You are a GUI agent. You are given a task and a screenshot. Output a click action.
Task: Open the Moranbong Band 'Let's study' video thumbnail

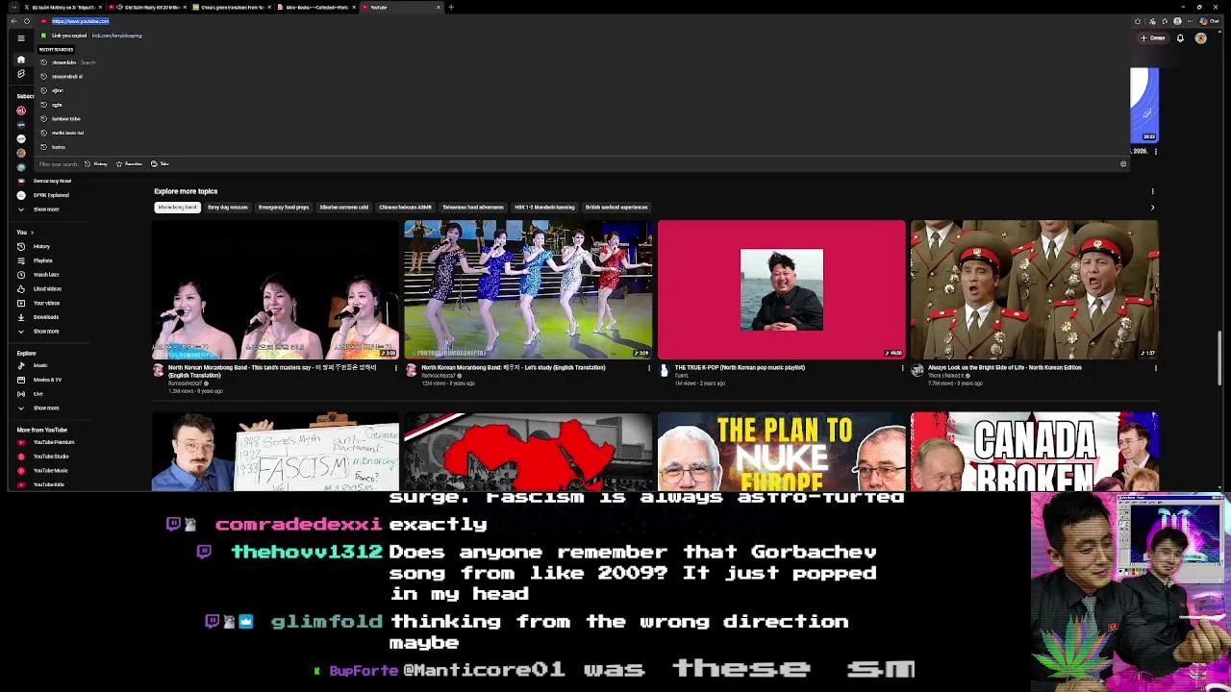pos(528,289)
